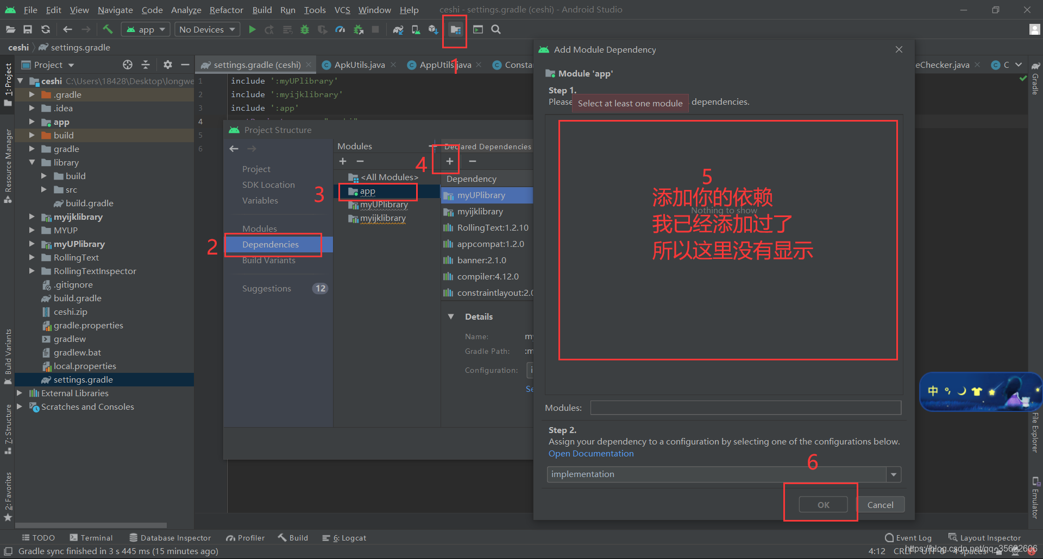Click Cancel in Add Module Dependency dialog
Screen dimensions: 1043x559
pos(881,505)
